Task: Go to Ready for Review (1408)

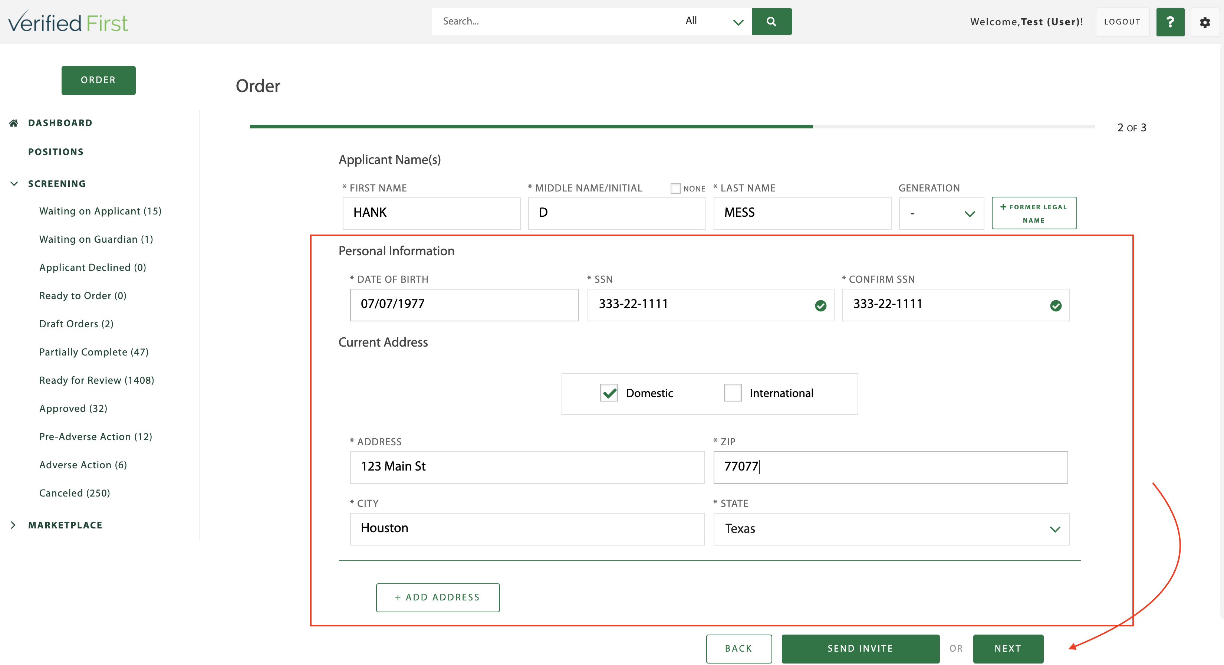Action: pyautogui.click(x=96, y=380)
